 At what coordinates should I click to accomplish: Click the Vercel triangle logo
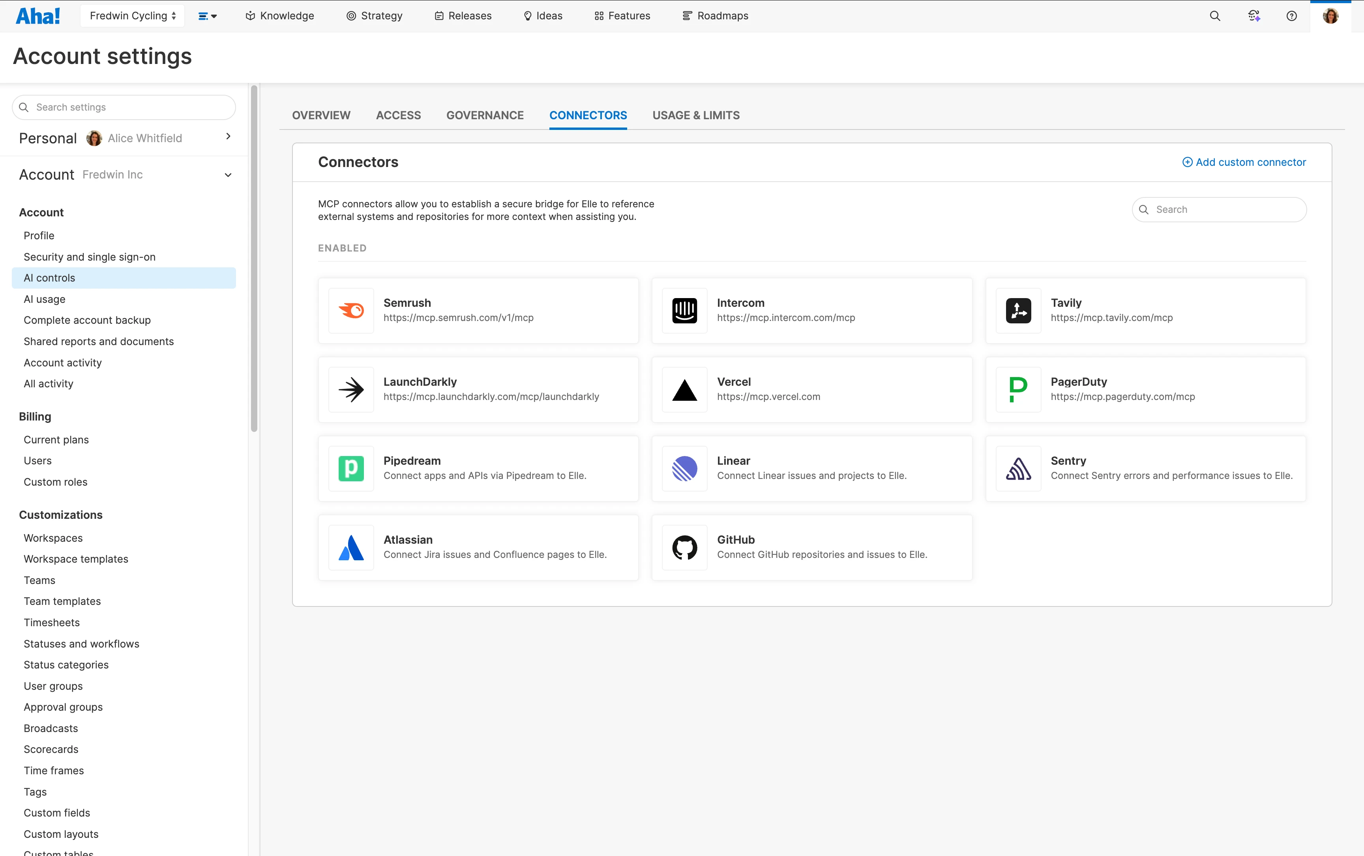684,389
